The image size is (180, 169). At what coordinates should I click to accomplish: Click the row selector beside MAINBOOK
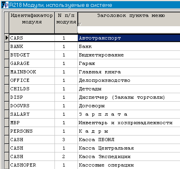[x=7, y=72]
